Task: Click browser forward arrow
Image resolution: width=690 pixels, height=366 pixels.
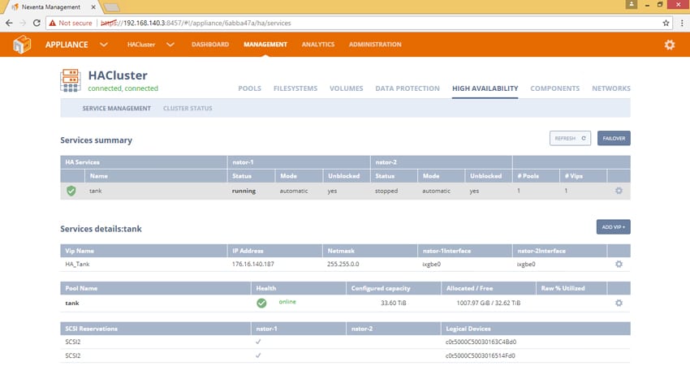Action: (23, 23)
